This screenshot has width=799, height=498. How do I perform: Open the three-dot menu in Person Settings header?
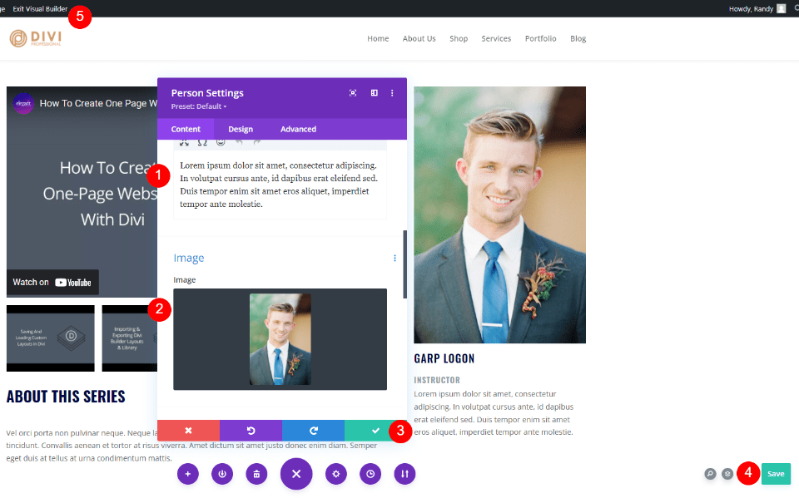point(392,93)
